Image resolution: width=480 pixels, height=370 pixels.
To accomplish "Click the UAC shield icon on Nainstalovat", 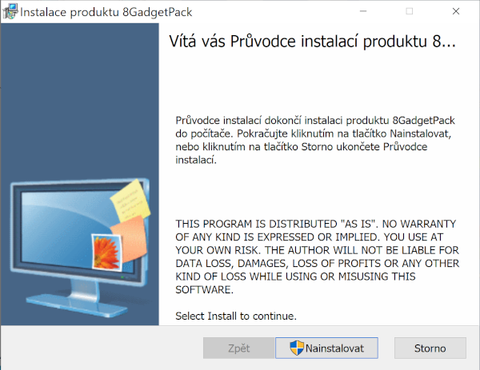I will pyautogui.click(x=297, y=348).
